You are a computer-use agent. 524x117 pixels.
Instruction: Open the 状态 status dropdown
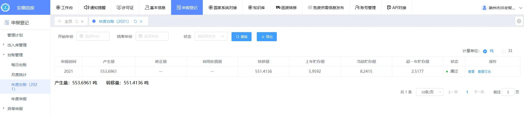click(211, 36)
